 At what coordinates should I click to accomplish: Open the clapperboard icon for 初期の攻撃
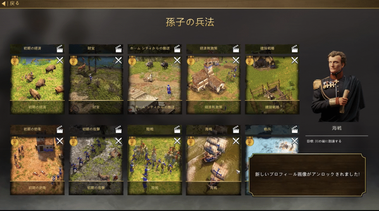(118, 129)
